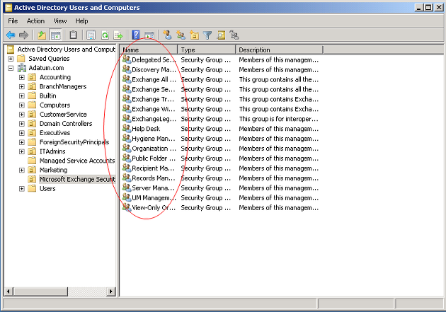Click the tree pane horizontal scrollbar thumb
446x312 pixels.
point(40,291)
